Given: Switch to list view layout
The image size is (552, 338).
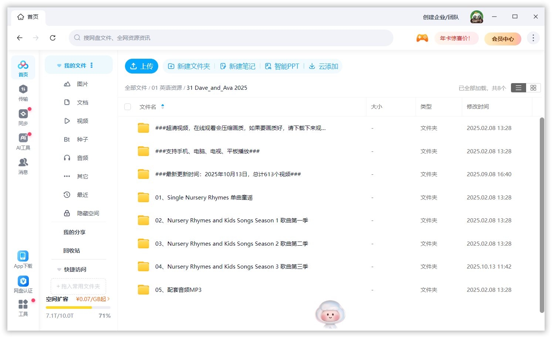Looking at the screenshot, I should pyautogui.click(x=518, y=88).
